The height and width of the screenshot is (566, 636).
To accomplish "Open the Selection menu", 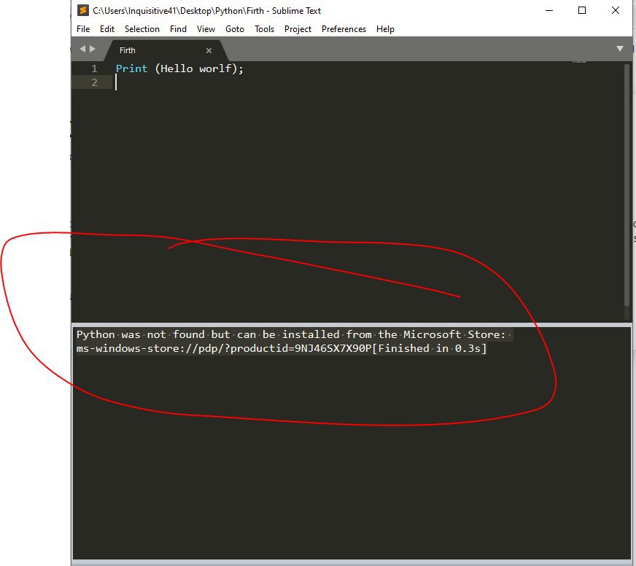I will 142,29.
